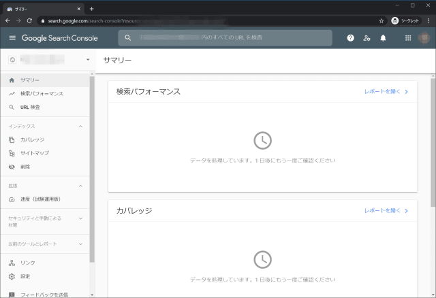This screenshot has width=436, height=298.
Task: Open 削除 in the sidebar
Action: coord(45,167)
